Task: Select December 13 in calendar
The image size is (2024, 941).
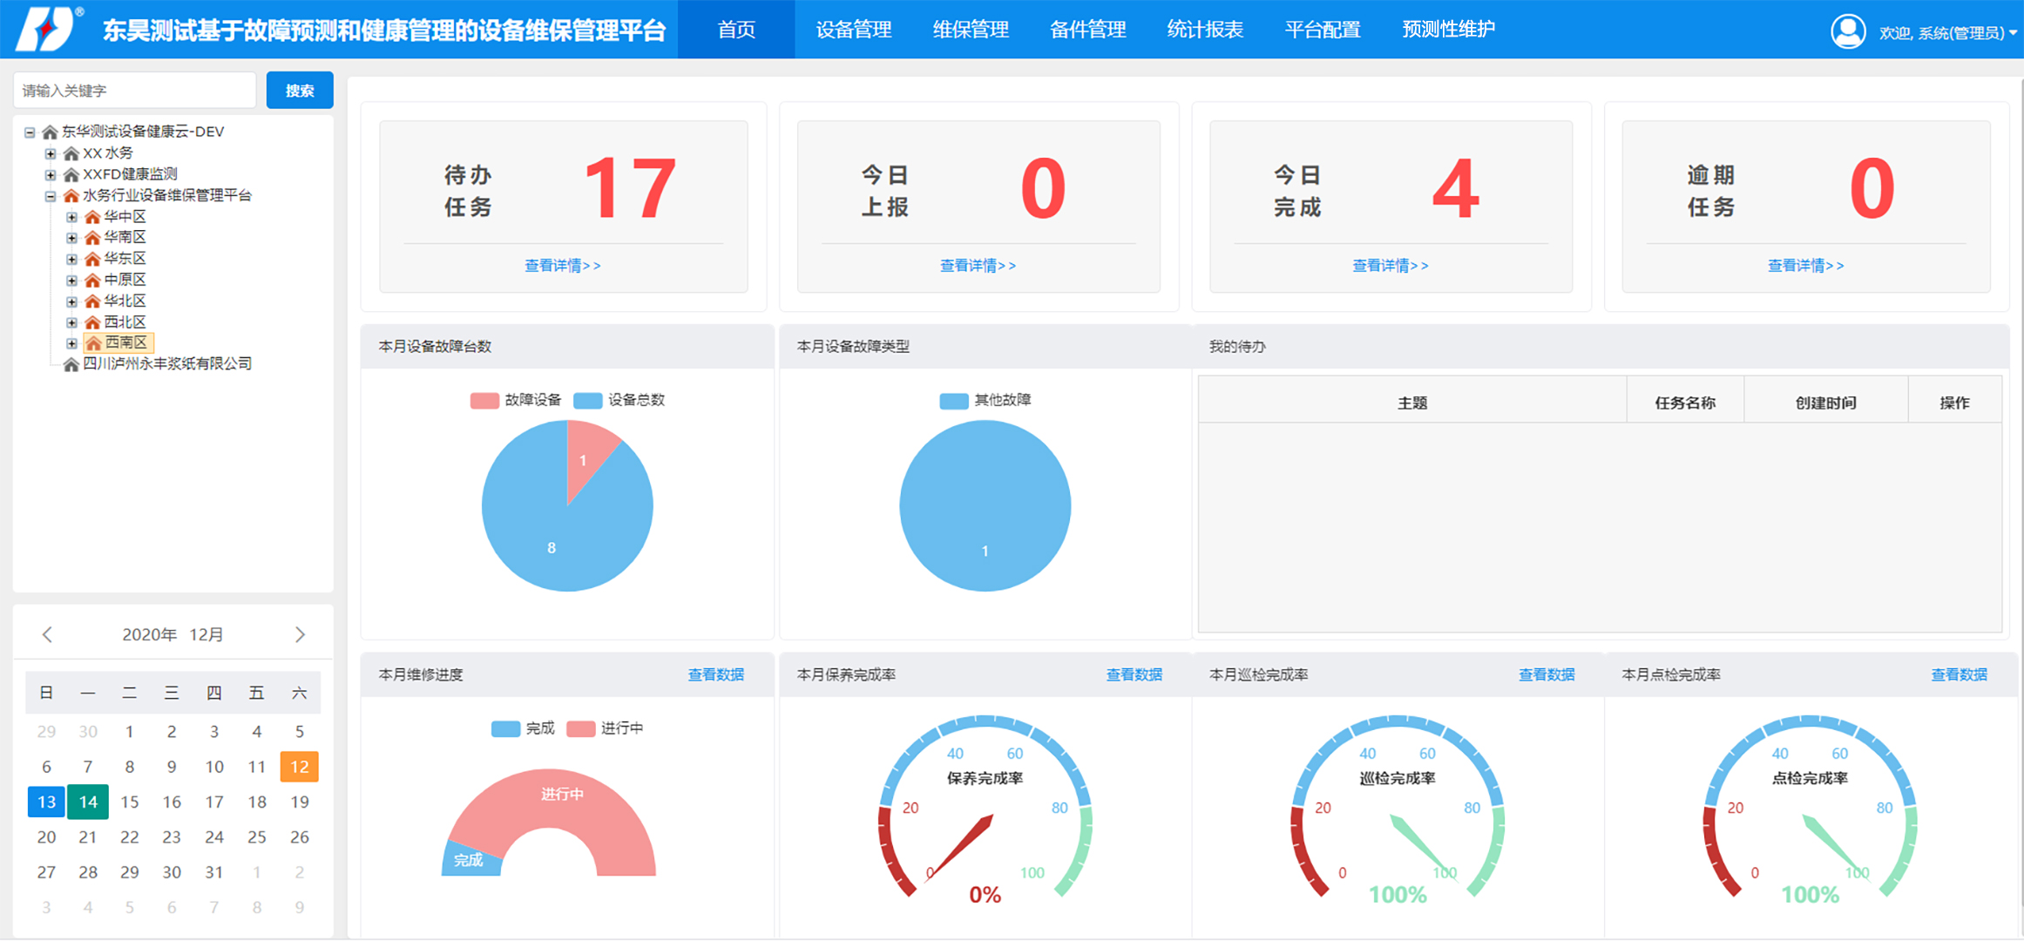Action: [x=46, y=802]
